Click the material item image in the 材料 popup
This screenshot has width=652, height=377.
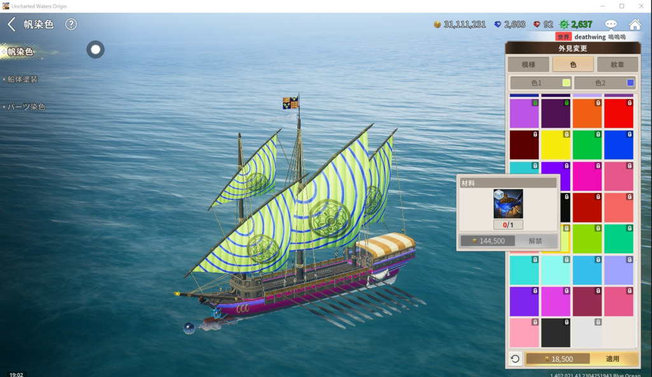coord(508,204)
